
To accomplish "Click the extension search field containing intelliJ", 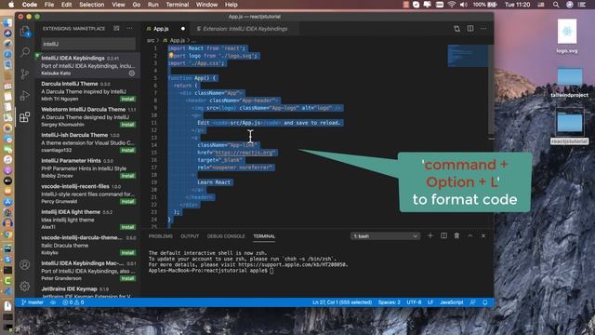I will 88,44.
